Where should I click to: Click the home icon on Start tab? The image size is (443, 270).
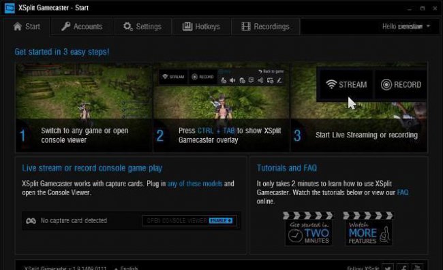coord(18,27)
